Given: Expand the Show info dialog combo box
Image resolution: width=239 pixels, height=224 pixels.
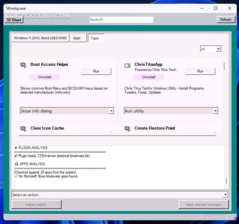Looking at the screenshot, I should [x=111, y=111].
